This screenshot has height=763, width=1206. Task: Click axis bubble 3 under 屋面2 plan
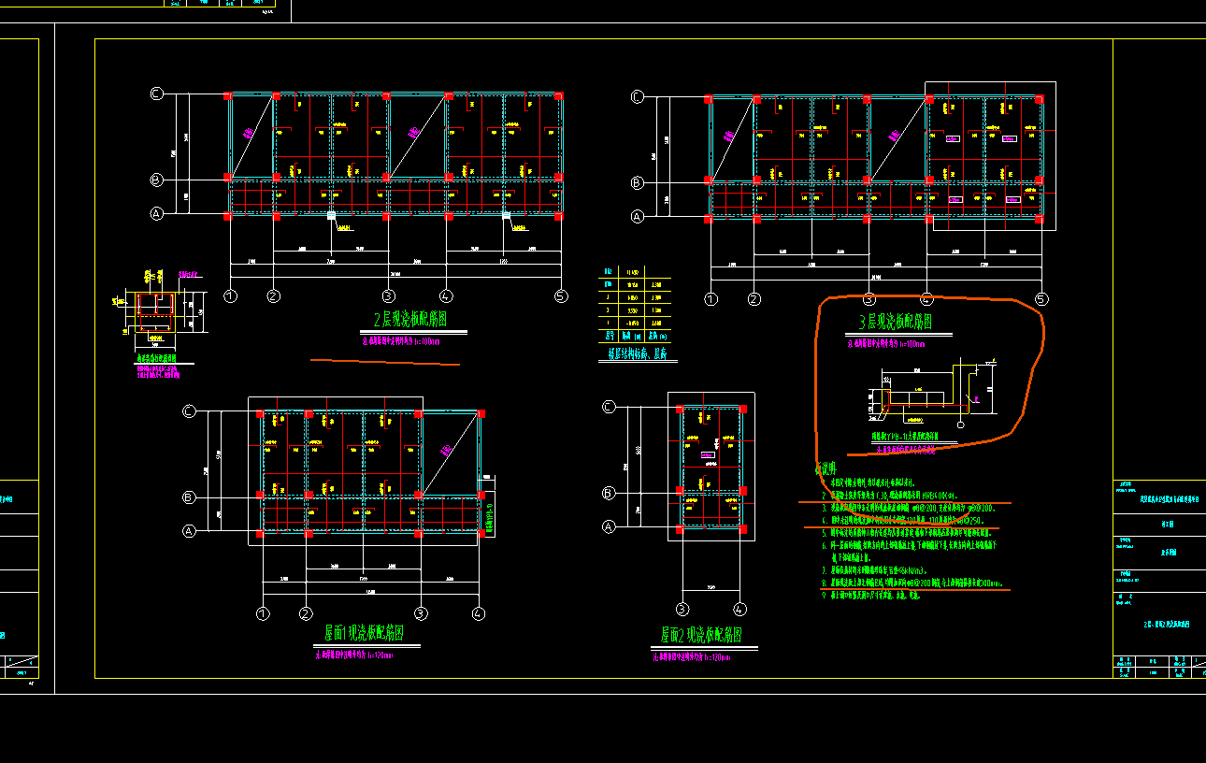(683, 610)
